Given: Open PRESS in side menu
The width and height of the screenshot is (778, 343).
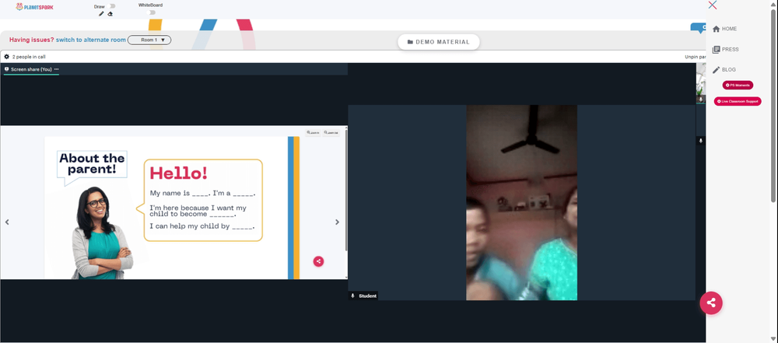Looking at the screenshot, I should click(x=725, y=50).
